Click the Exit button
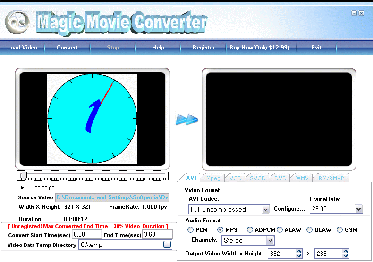 point(316,48)
